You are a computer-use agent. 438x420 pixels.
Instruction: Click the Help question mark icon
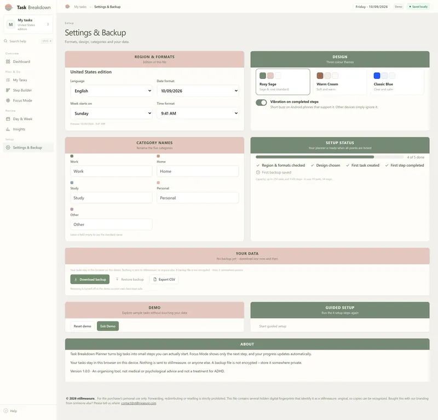click(5, 411)
